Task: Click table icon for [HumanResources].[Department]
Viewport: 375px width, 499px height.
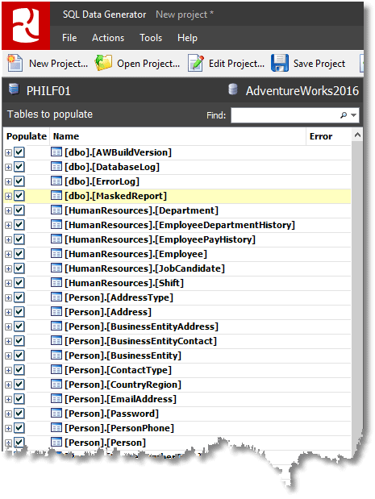Action: pyautogui.click(x=56, y=210)
